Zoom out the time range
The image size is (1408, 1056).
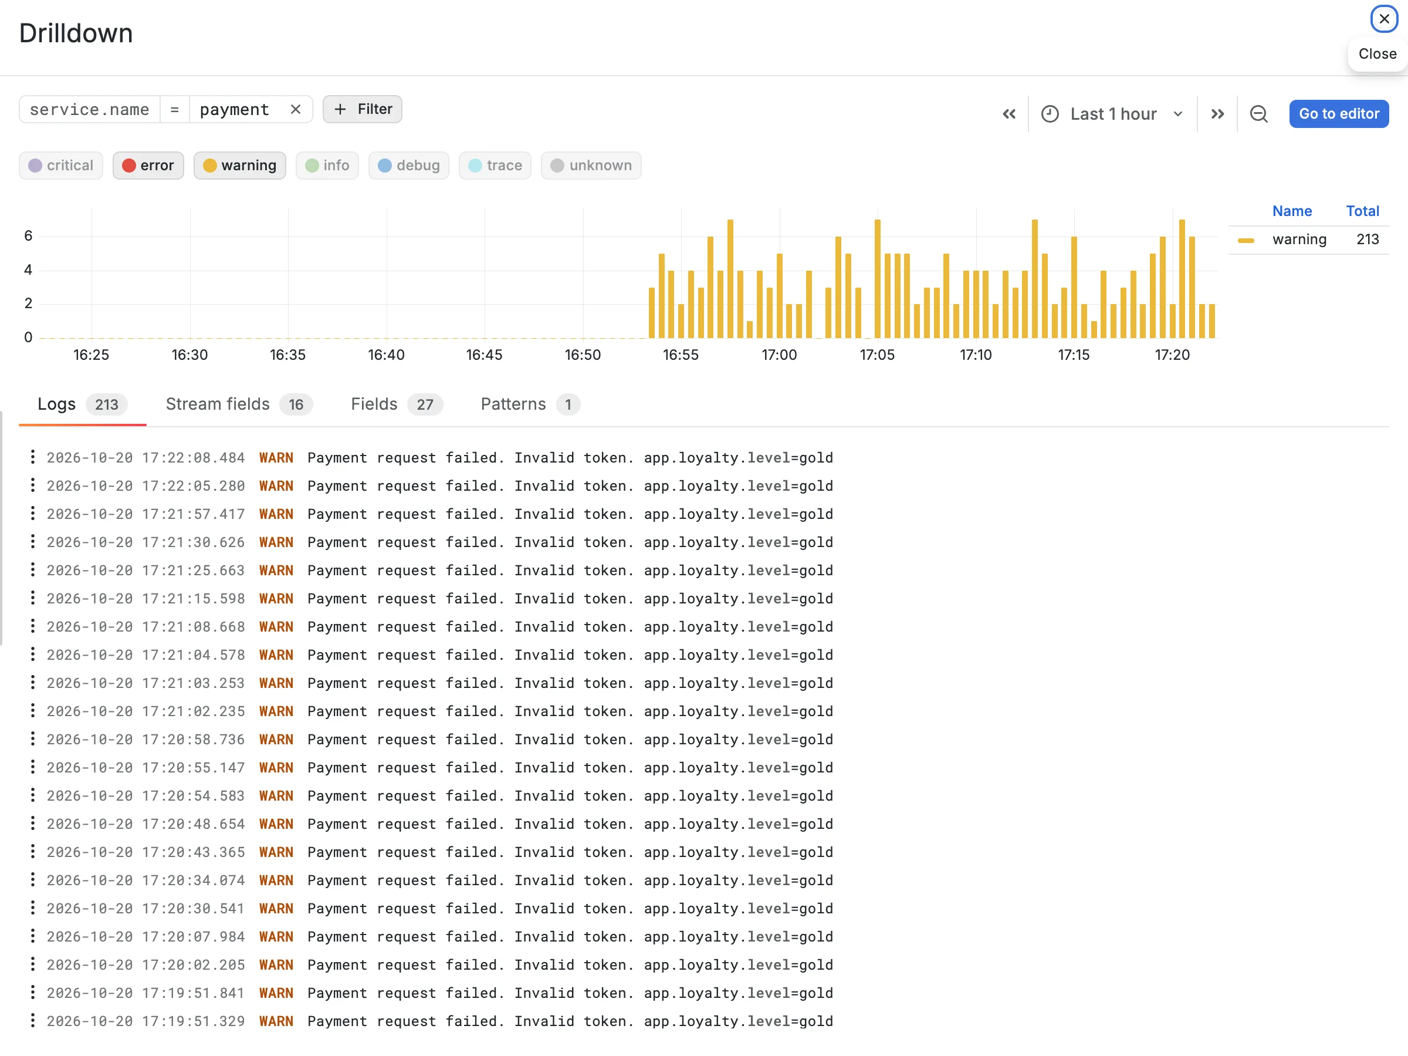1258,114
